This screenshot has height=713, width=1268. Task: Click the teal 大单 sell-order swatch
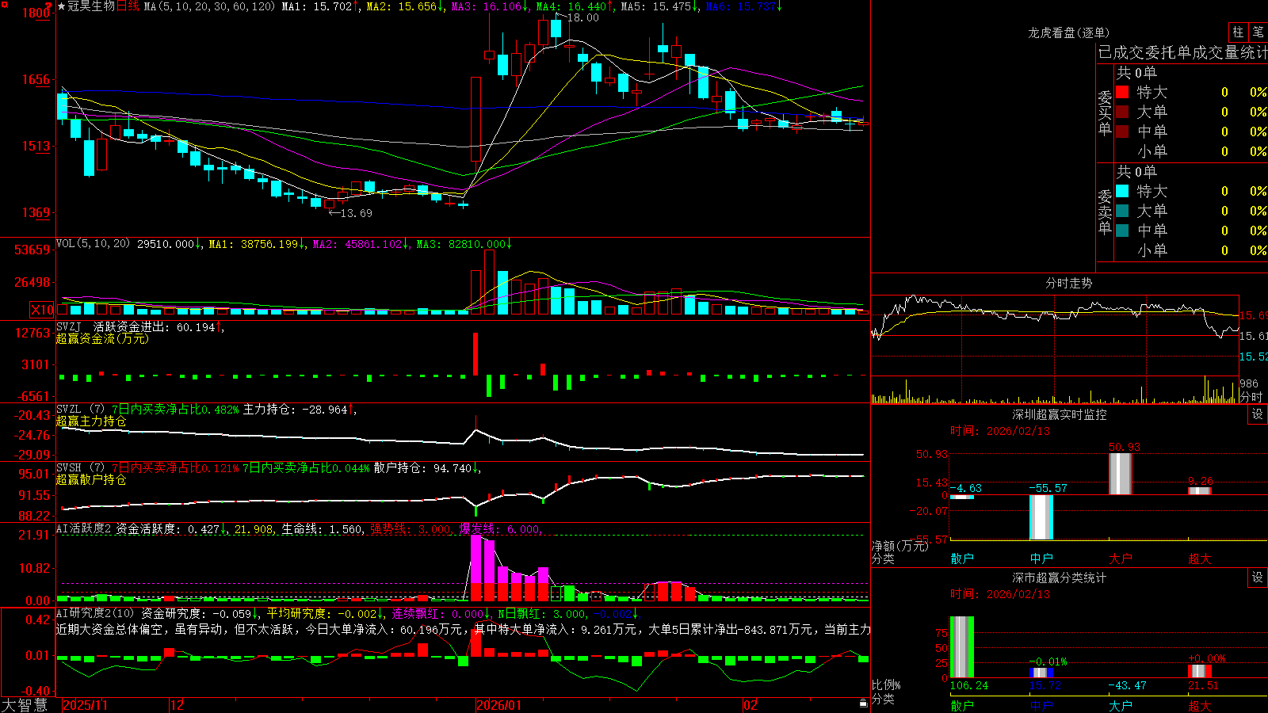1122,211
